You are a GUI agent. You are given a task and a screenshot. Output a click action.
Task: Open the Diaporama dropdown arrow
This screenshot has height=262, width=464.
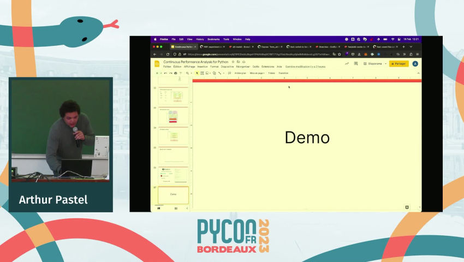pos(385,63)
